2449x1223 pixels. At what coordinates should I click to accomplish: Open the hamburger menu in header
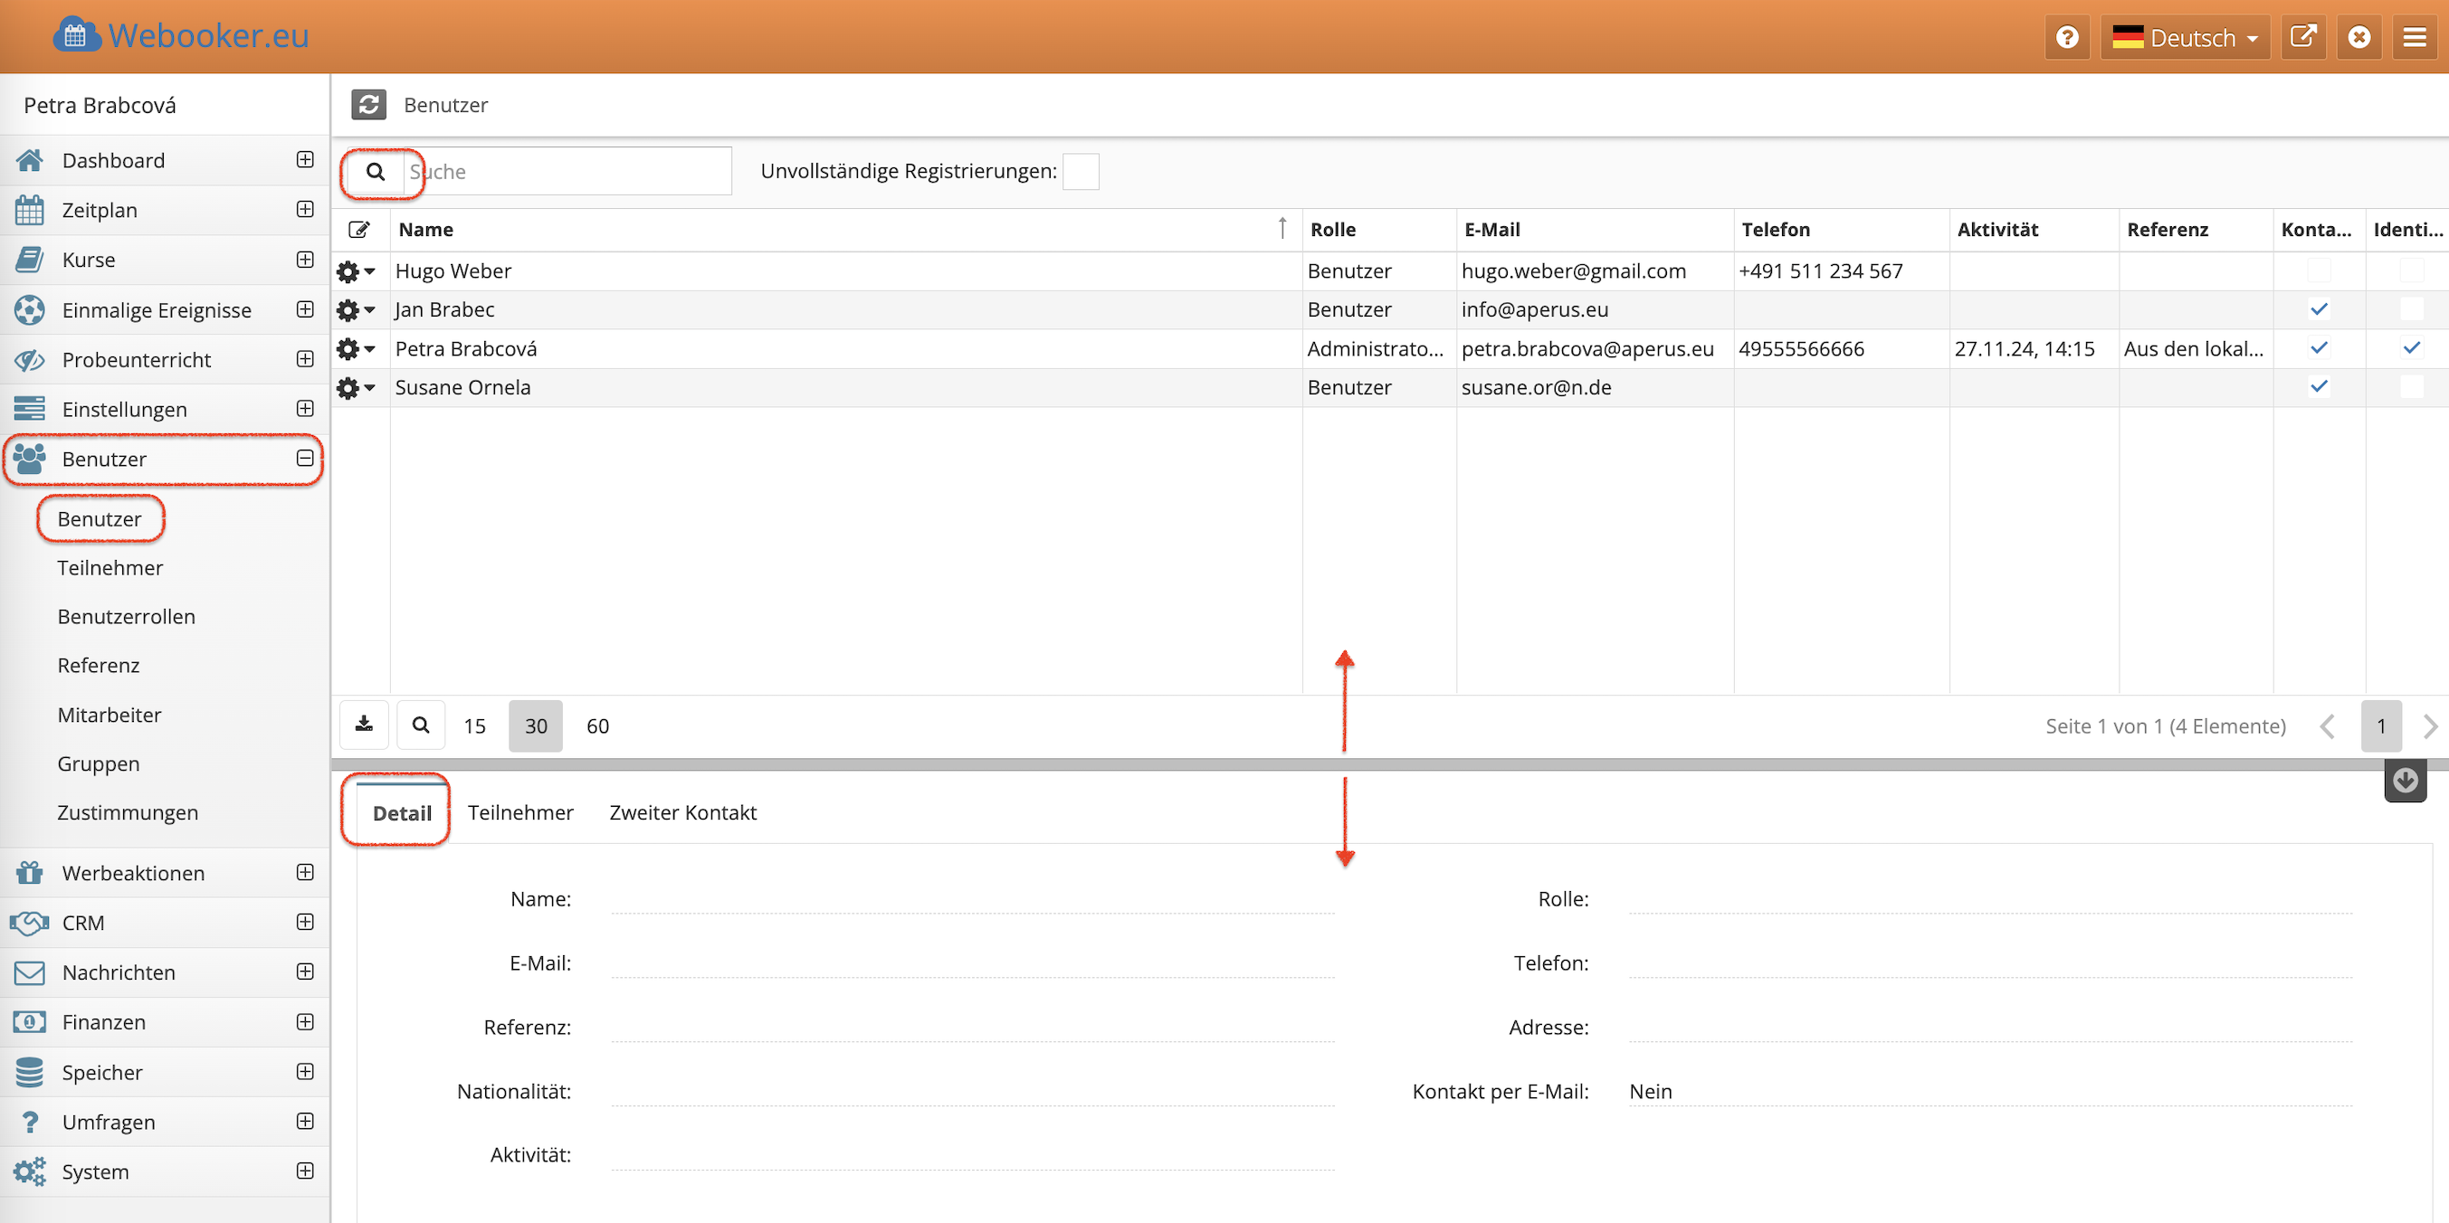[2414, 37]
